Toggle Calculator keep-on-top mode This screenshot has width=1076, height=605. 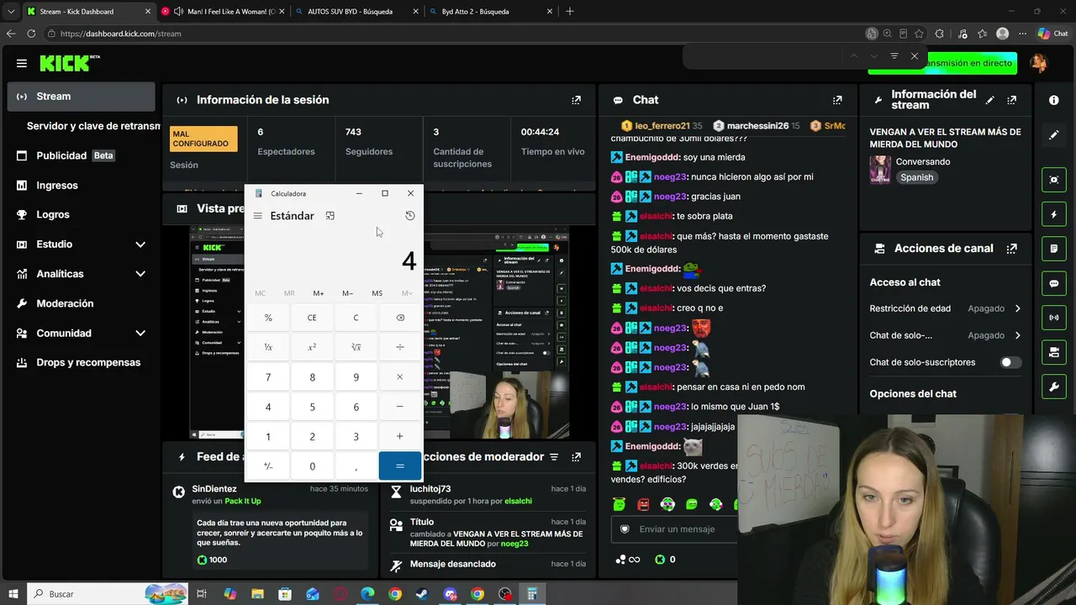330,216
